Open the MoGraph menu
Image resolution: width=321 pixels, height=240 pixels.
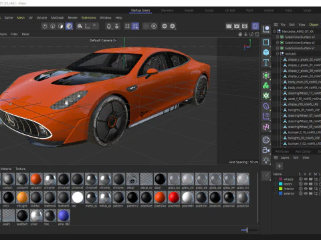pyautogui.click(x=58, y=17)
